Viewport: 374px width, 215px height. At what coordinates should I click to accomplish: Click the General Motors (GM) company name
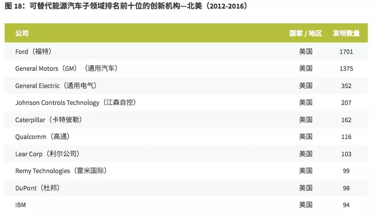[x=66, y=69]
